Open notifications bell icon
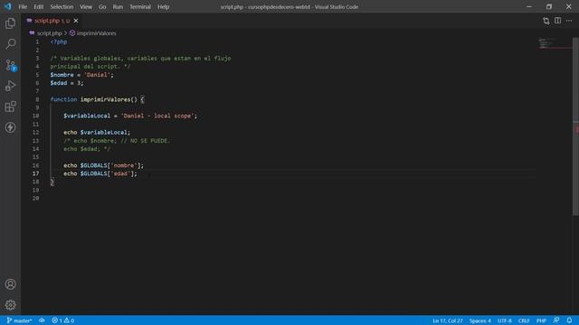This screenshot has height=325, width=579. (569, 320)
